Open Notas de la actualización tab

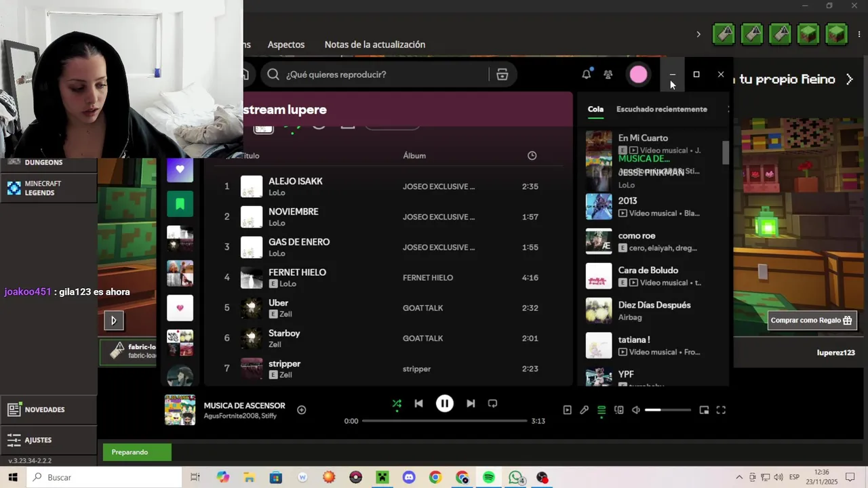pyautogui.click(x=375, y=45)
